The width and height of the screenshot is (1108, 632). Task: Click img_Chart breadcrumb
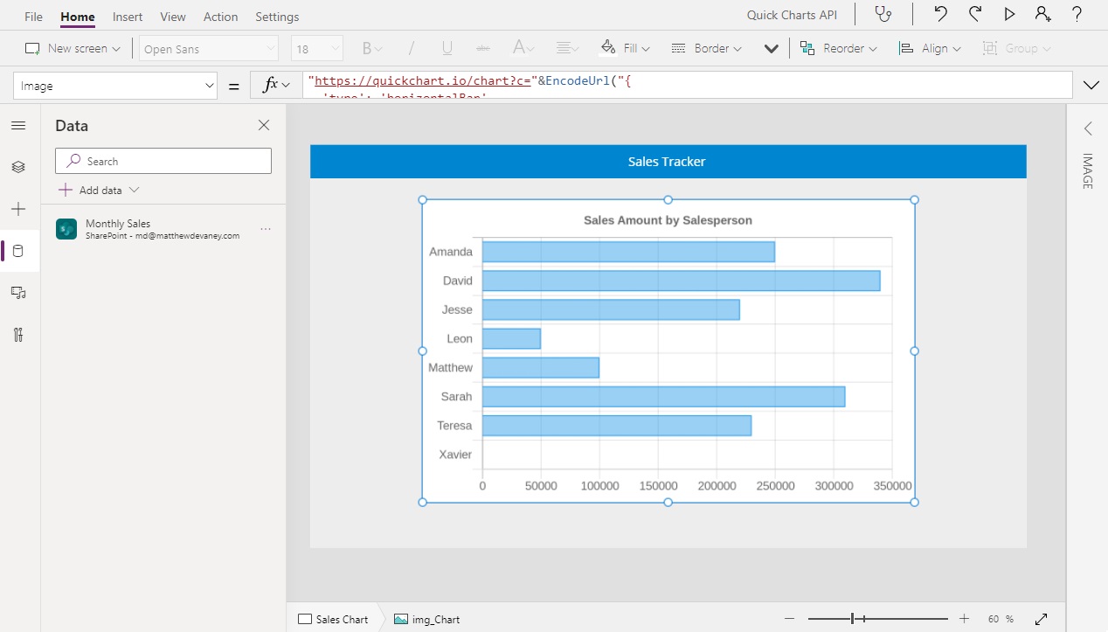(x=426, y=619)
